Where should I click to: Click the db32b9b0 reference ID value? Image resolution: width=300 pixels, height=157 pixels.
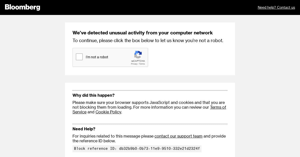point(159,149)
